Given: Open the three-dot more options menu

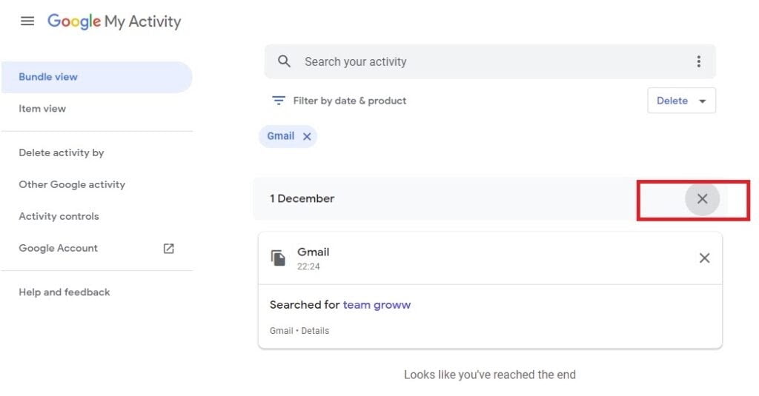Looking at the screenshot, I should [x=698, y=61].
